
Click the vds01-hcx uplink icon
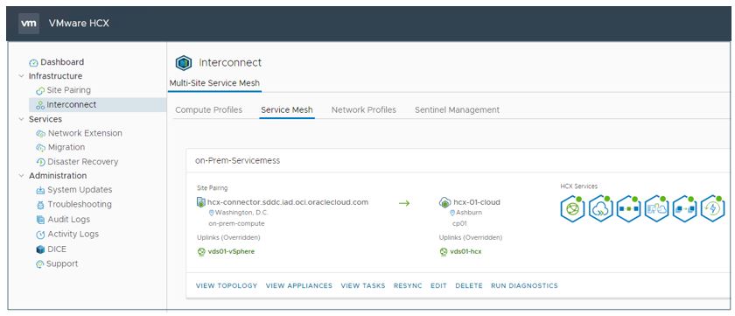point(444,252)
